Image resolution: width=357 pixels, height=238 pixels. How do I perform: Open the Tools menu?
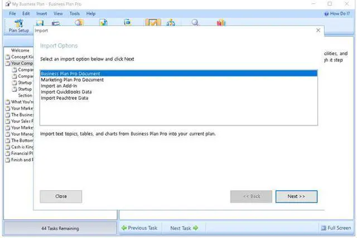point(74,13)
